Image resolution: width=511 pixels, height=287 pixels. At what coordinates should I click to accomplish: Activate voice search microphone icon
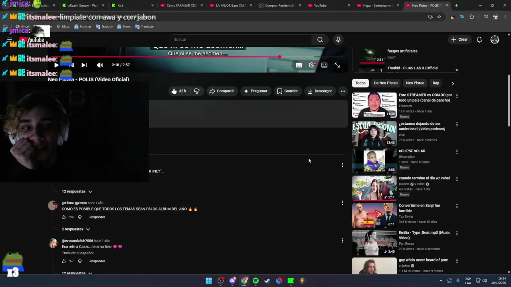[x=338, y=39]
